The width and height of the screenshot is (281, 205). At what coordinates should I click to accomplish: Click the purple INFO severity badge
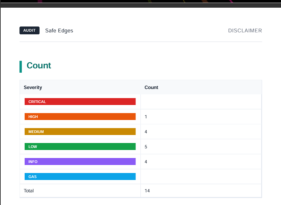tap(80, 161)
